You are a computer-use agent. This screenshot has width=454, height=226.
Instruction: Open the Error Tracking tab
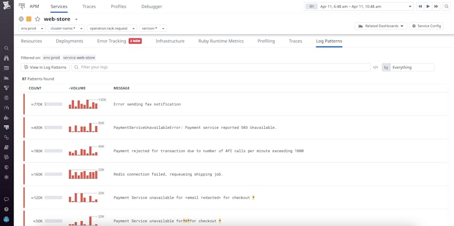120,41
